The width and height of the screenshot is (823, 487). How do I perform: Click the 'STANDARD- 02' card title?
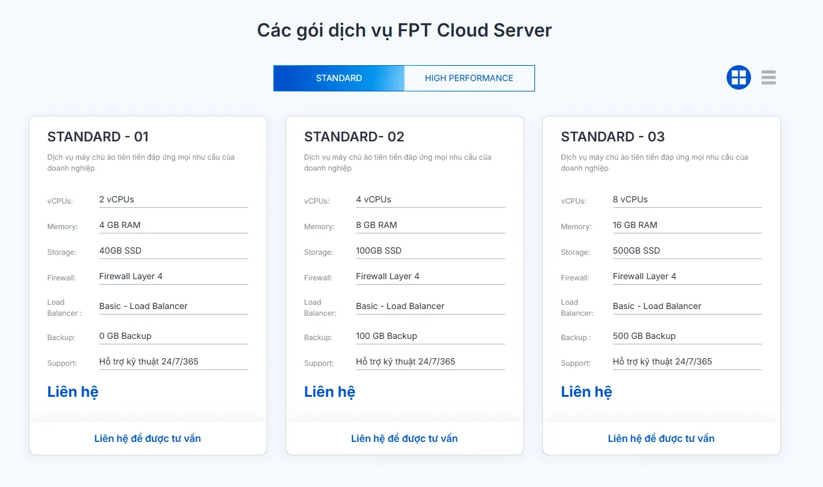(x=354, y=137)
